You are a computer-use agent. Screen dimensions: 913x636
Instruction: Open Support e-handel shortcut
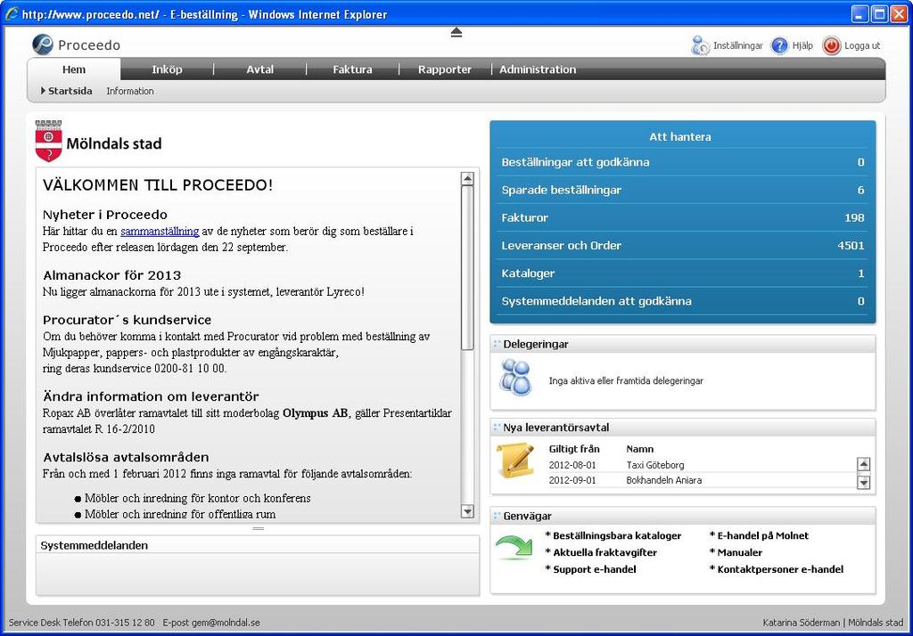tap(594, 569)
